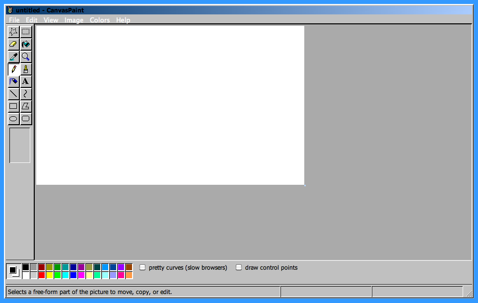
Task: Click the status bar text "Selects a free-form part"
Action: (41, 292)
